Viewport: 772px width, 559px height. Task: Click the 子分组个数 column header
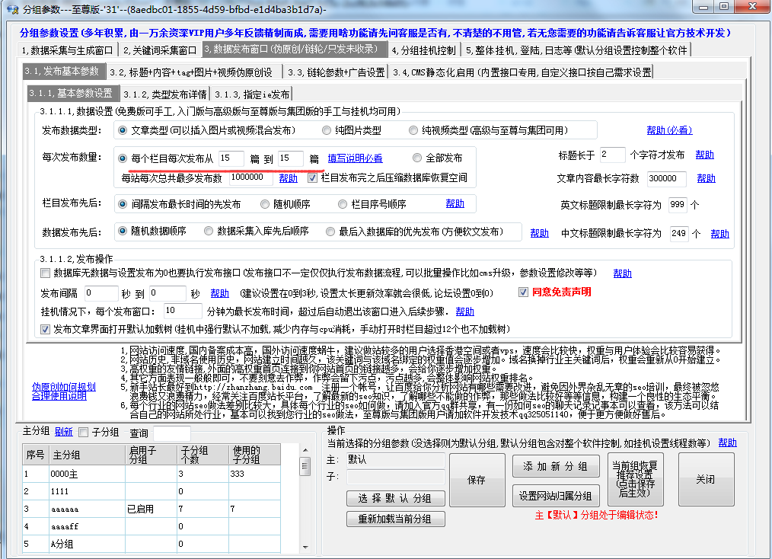pos(203,455)
